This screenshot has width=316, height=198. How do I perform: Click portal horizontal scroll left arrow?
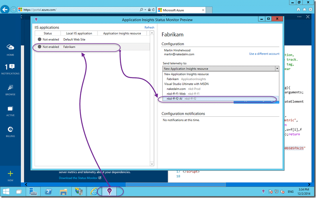tap(26, 185)
